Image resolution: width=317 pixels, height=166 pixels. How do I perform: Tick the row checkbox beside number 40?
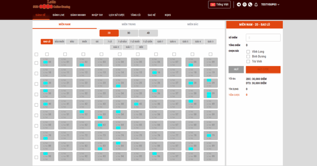(37, 105)
